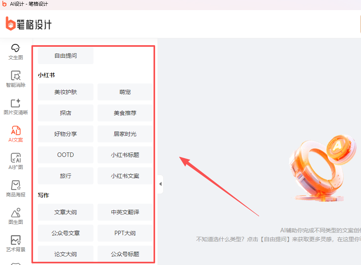This screenshot has height=265, width=361.
Task: Open the 图片变清晰 image enhance tool
Action: 16,106
